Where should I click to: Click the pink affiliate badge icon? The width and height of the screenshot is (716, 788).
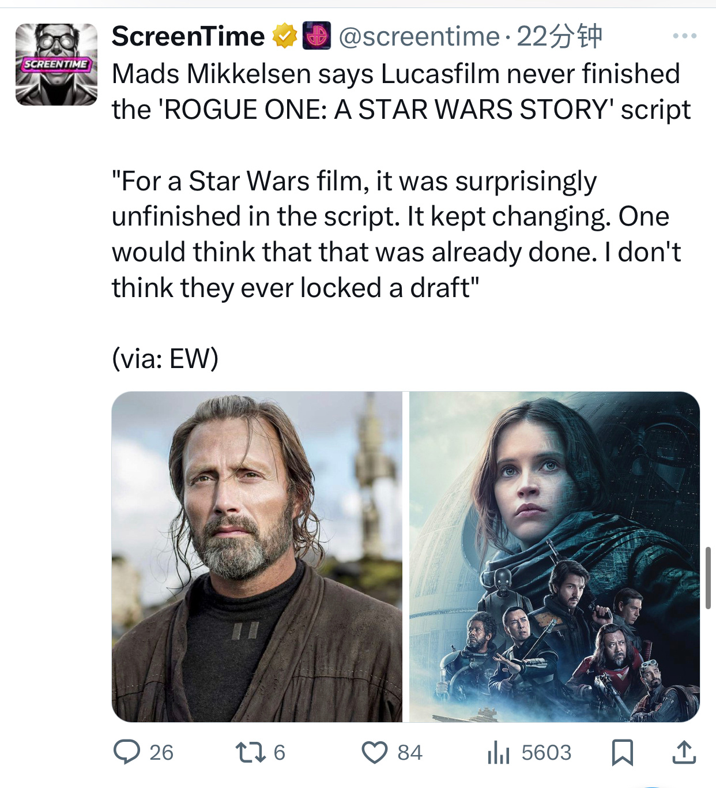(x=316, y=36)
